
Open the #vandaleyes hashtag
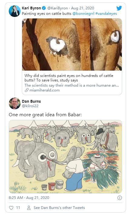106,14
